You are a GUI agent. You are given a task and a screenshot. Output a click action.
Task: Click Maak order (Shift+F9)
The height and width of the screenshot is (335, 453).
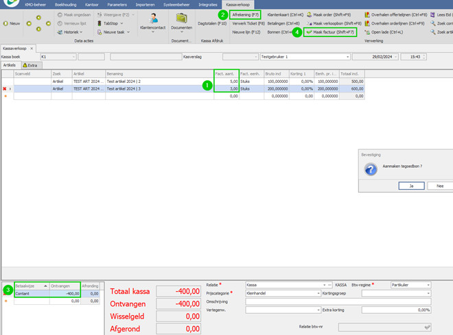(x=329, y=14)
